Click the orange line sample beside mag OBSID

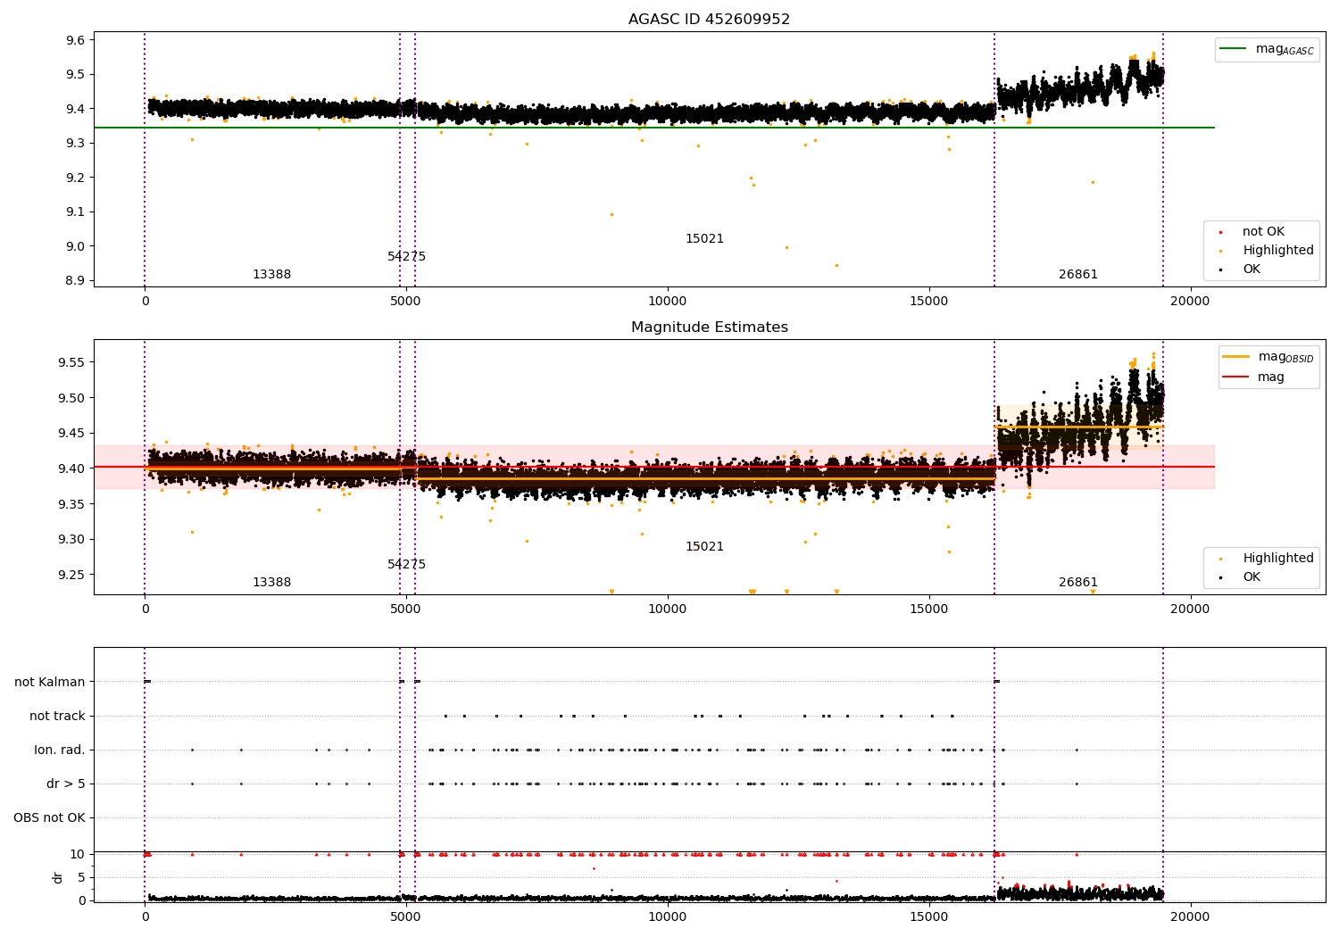pyautogui.click(x=1236, y=357)
